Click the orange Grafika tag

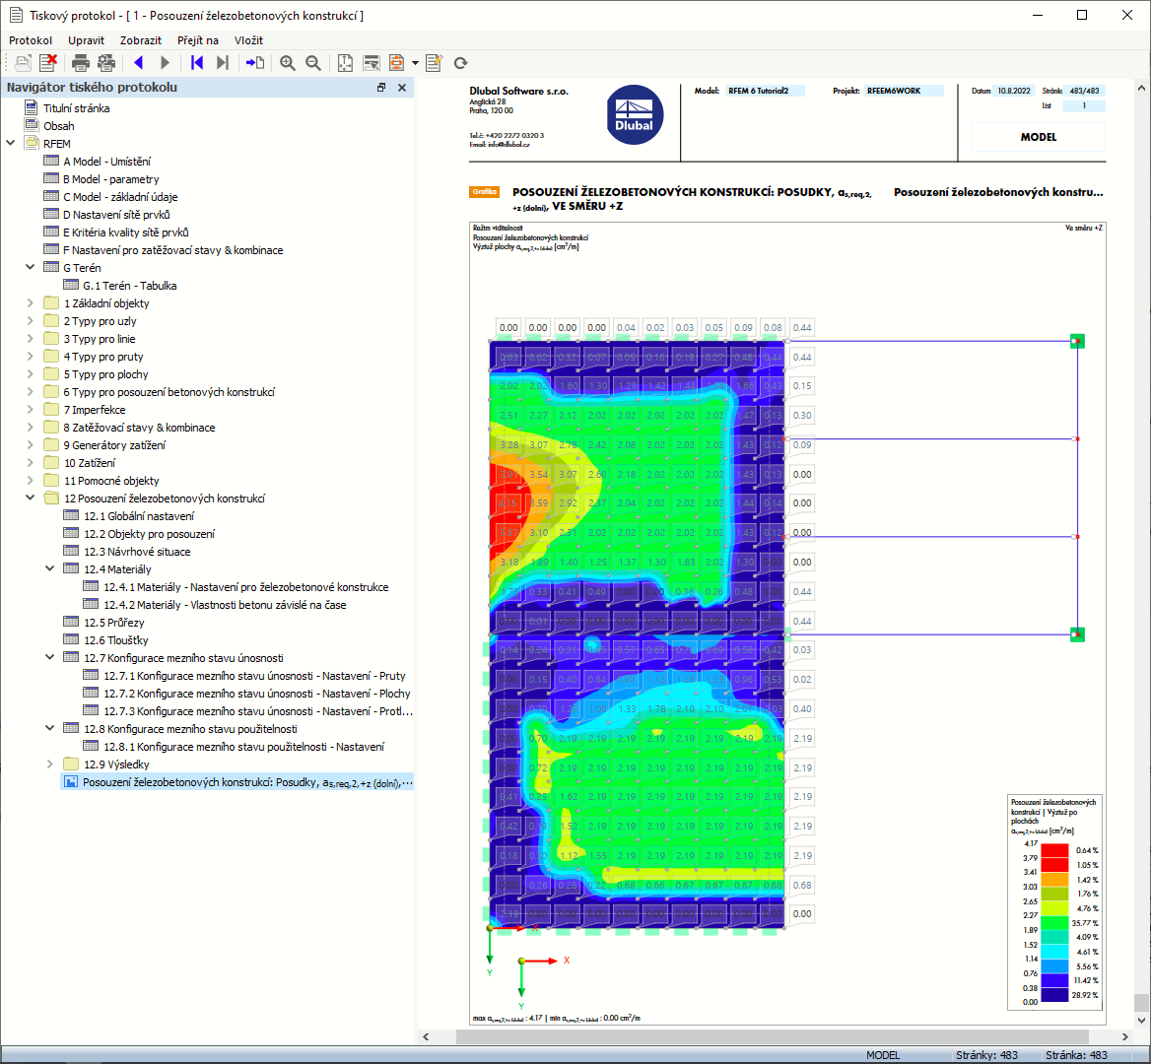(485, 192)
